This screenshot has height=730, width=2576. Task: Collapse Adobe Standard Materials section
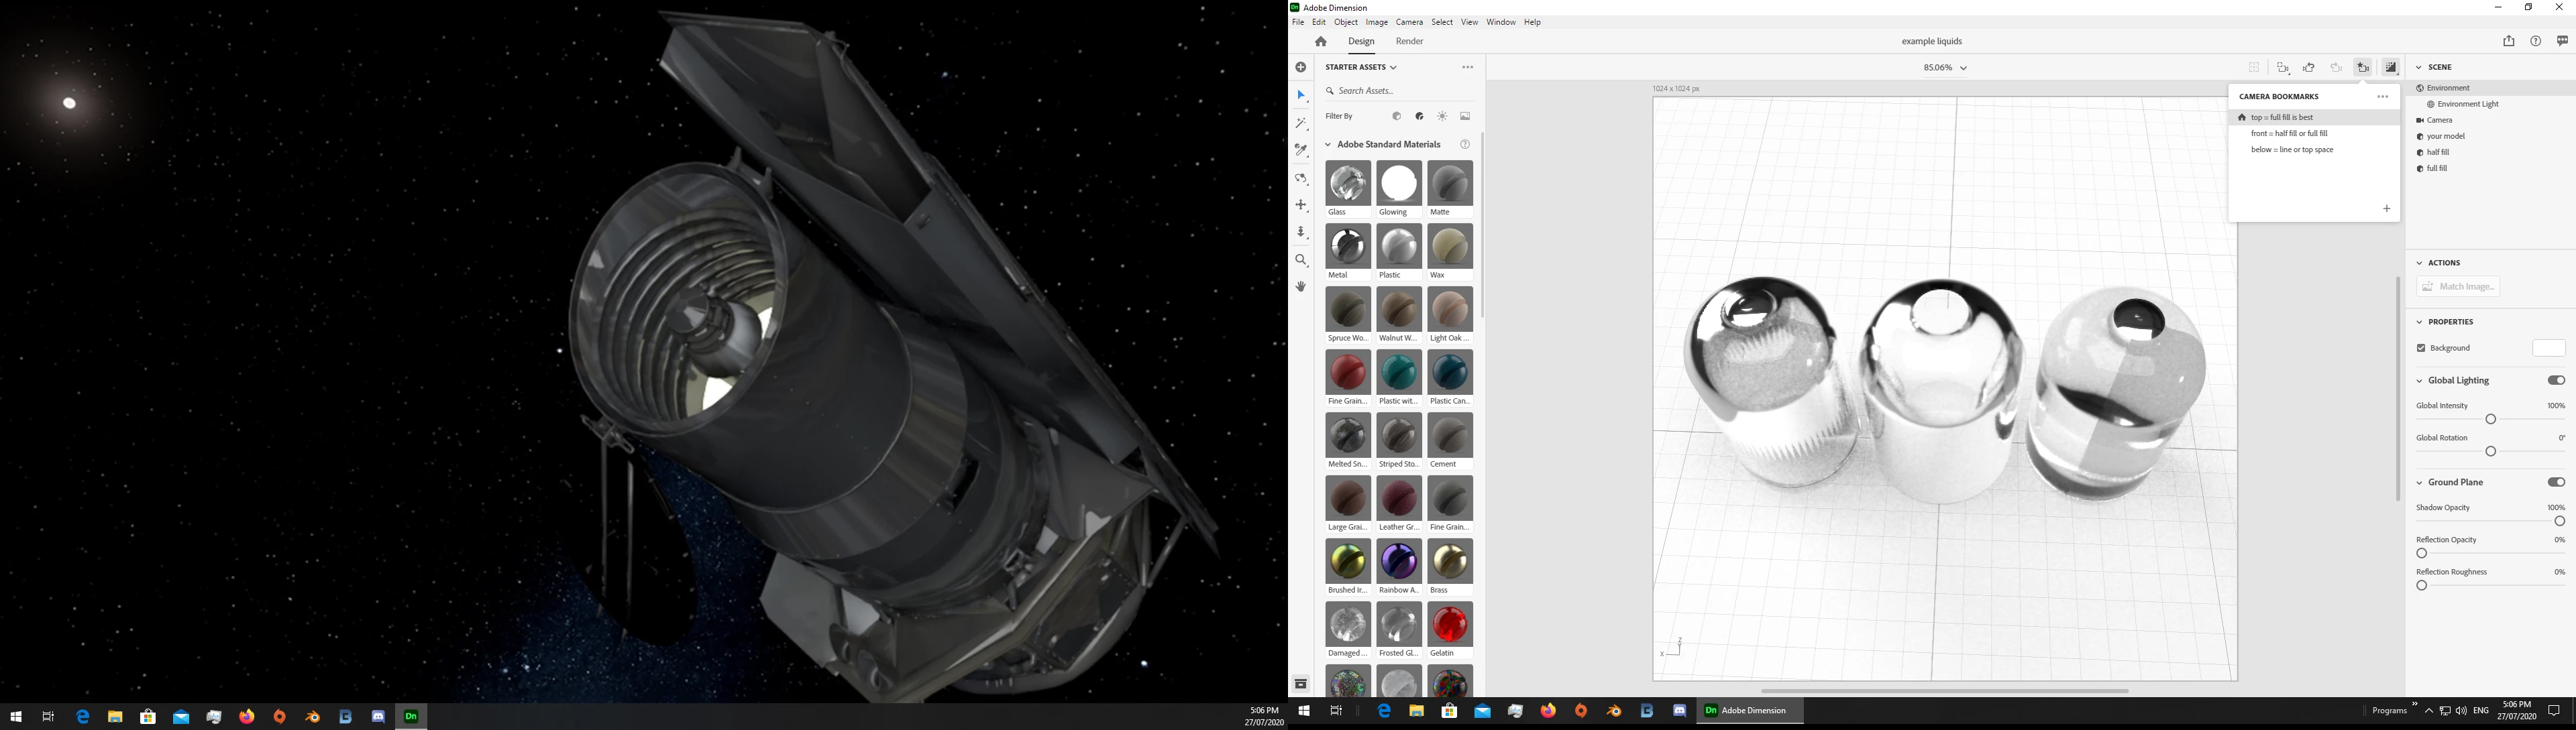point(1329,145)
